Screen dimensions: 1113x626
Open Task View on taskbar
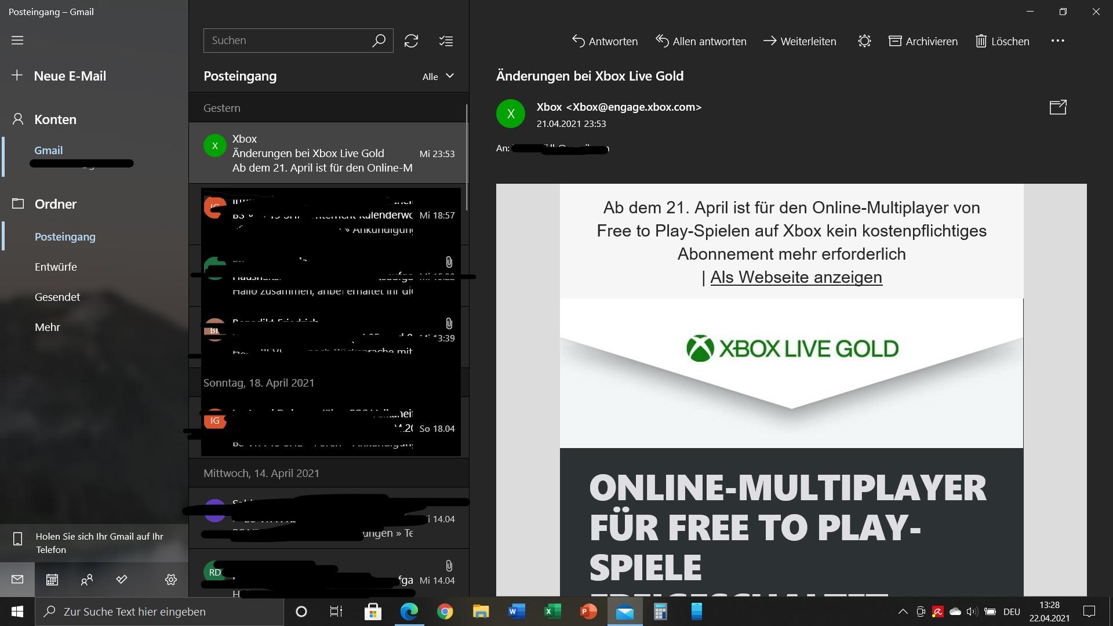[x=336, y=612]
